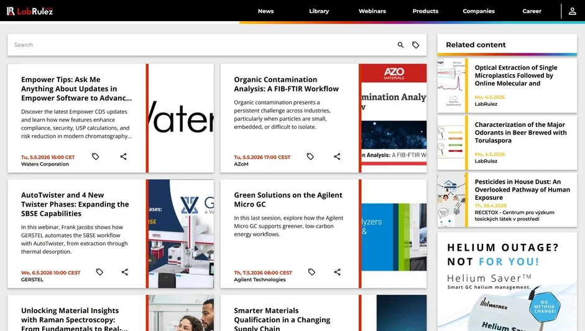Screen dimensions: 585x331
Task: Open Pesticides in House Dust article
Action: [522, 190]
